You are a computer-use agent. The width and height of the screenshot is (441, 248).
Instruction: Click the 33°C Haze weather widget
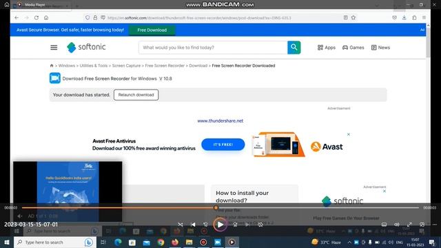326,242
